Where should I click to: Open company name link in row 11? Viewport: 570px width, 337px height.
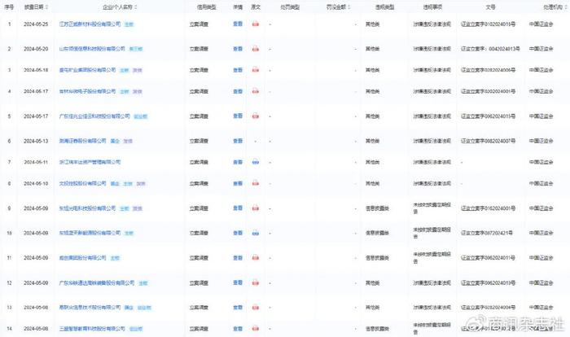pos(83,258)
